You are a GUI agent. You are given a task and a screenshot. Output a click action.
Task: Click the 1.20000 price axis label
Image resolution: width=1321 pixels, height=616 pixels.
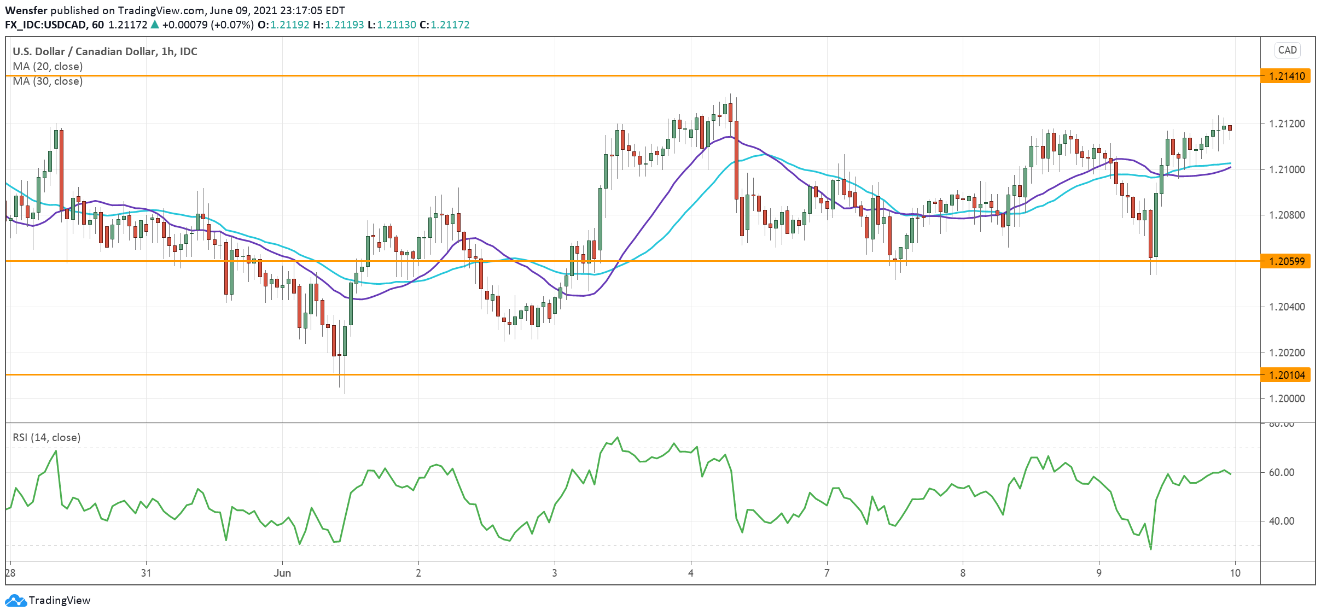click(x=1287, y=398)
